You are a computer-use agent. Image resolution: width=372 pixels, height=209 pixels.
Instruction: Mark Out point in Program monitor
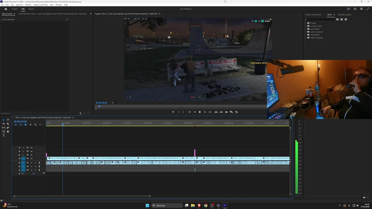(x=183, y=112)
